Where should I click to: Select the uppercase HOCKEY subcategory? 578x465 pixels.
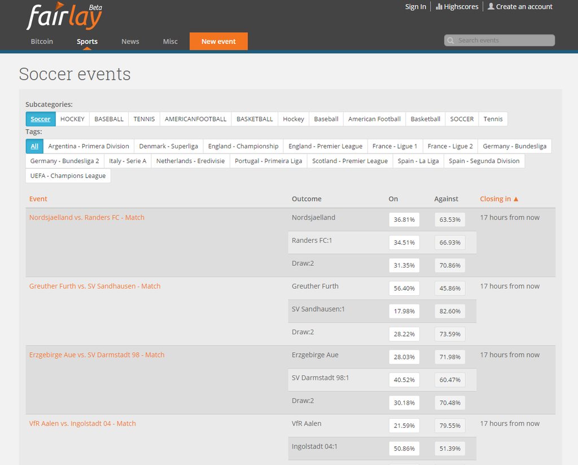pyautogui.click(x=72, y=119)
